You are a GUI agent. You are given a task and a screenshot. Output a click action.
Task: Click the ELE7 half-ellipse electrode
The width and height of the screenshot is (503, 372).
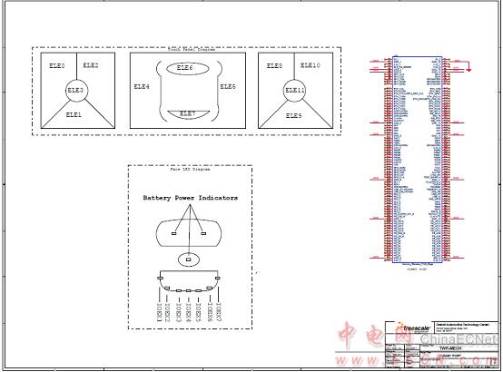pyautogui.click(x=189, y=114)
